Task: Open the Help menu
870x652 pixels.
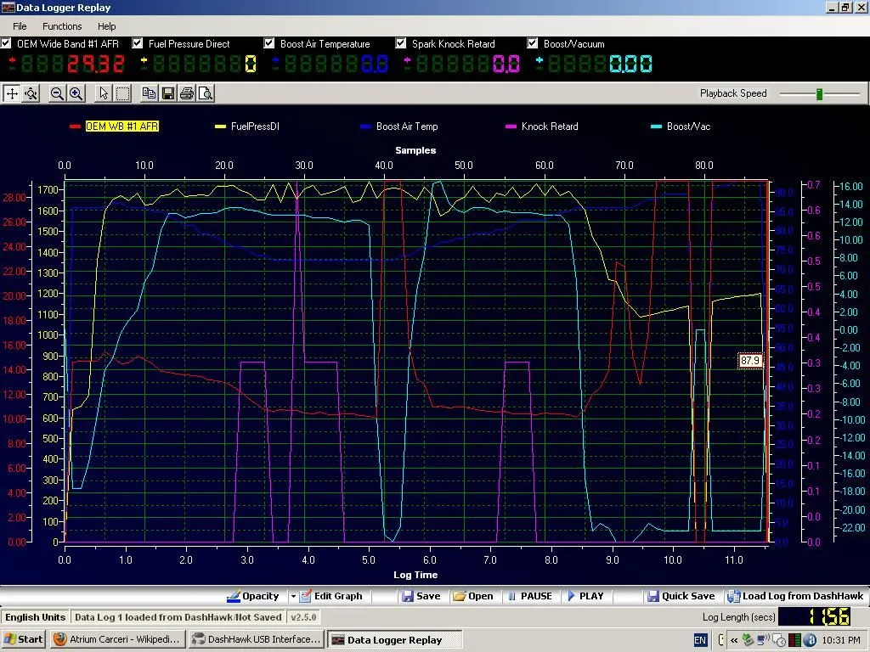Action: 106,26
